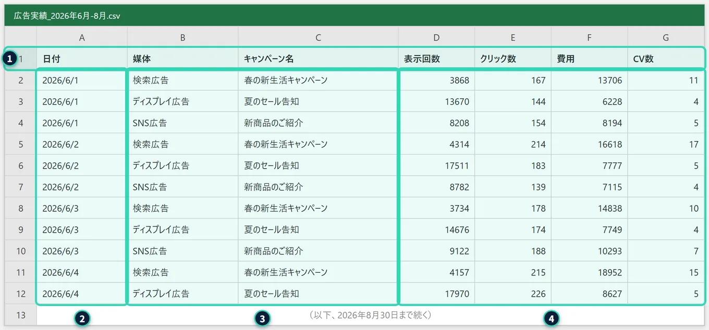Screen dimensions: 709x330
Task: Select row number 8
Action: (21, 208)
